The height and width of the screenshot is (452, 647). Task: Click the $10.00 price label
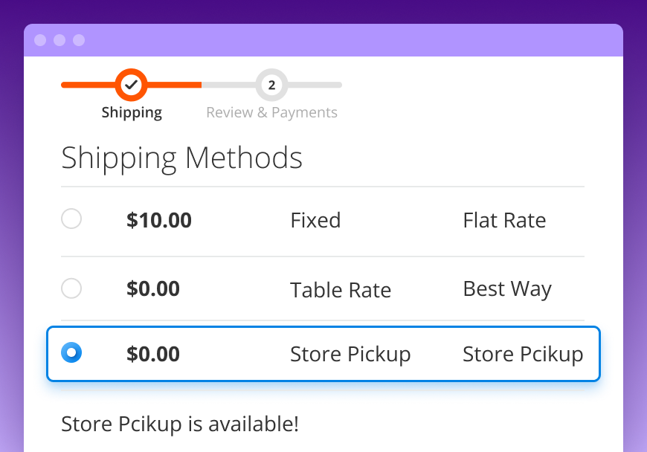pos(159,220)
